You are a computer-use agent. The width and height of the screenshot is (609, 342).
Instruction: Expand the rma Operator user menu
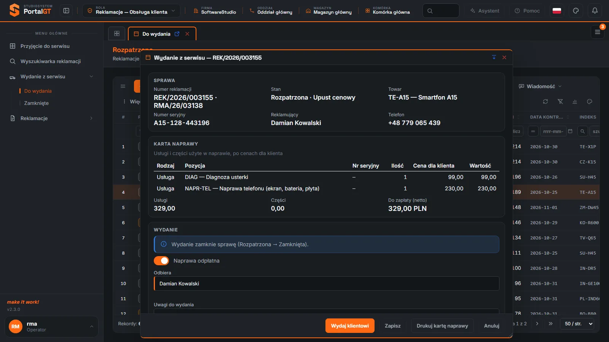[x=51, y=326]
